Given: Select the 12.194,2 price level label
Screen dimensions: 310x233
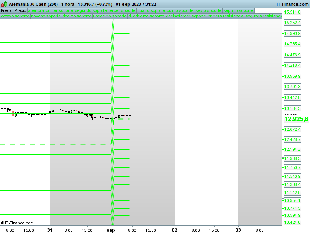Looking at the screenshot, I should 293,149.
